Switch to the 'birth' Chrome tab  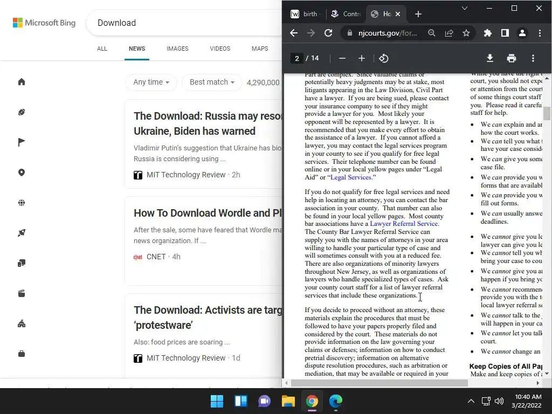coord(305,14)
